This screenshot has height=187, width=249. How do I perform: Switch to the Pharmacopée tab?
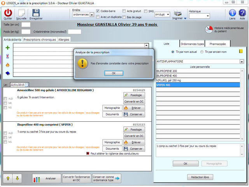click(x=217, y=44)
